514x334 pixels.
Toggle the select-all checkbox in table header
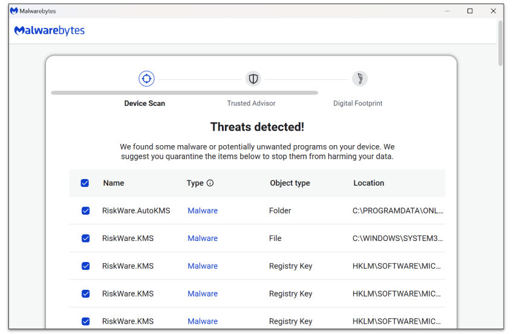click(x=85, y=183)
